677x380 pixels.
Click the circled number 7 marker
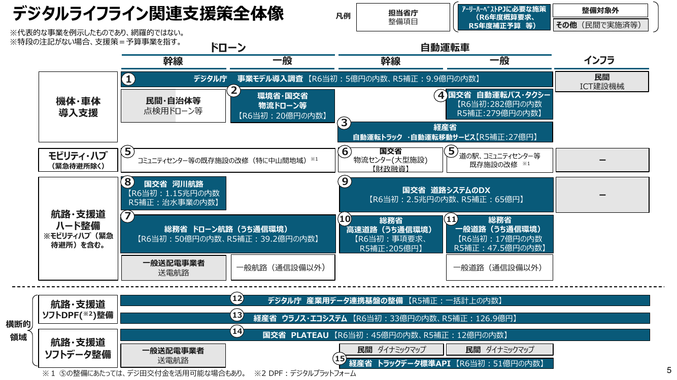click(x=128, y=216)
